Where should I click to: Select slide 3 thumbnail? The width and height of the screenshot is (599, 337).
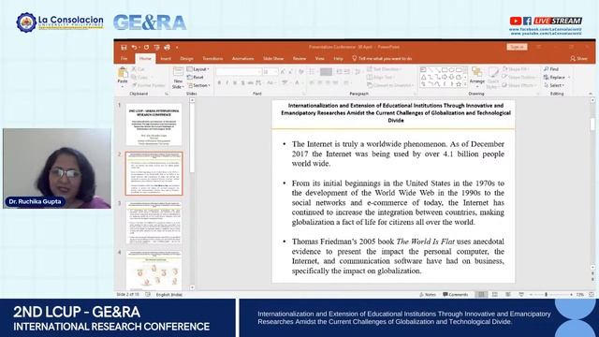click(153, 223)
